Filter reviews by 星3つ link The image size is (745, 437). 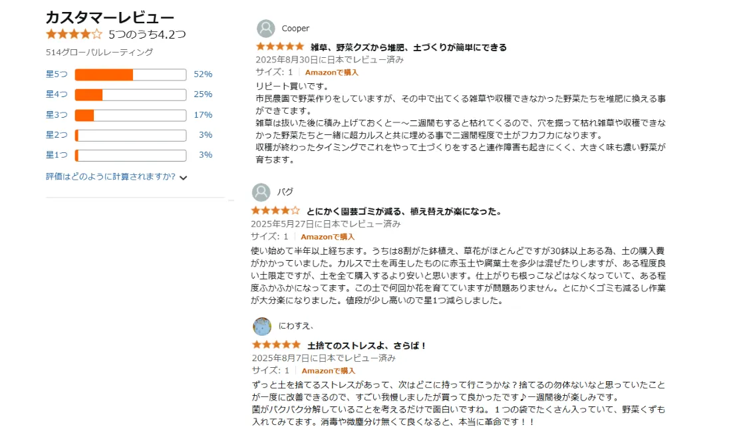click(57, 115)
